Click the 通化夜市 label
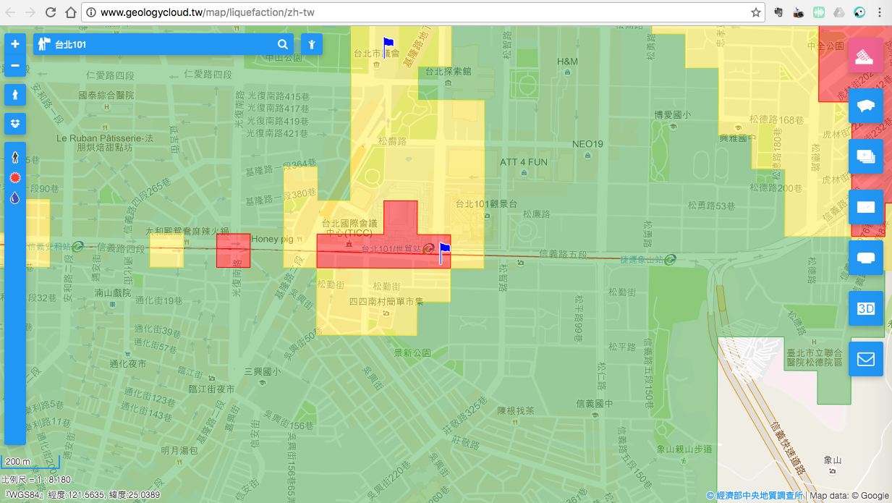Viewport: 892px width, 503px height. [128, 364]
